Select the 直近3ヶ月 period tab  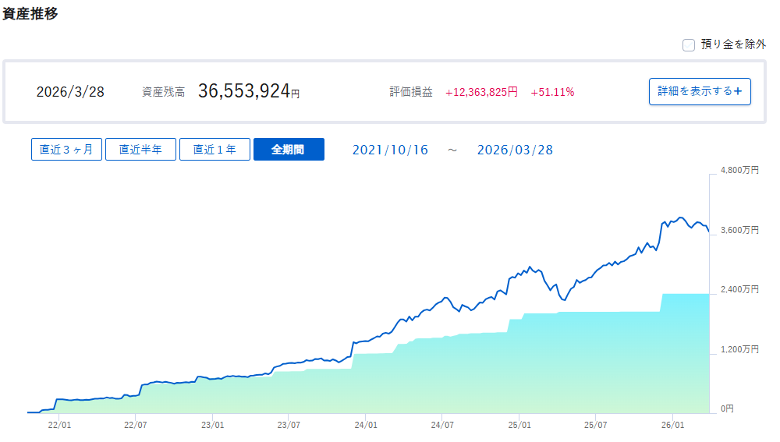[66, 150]
